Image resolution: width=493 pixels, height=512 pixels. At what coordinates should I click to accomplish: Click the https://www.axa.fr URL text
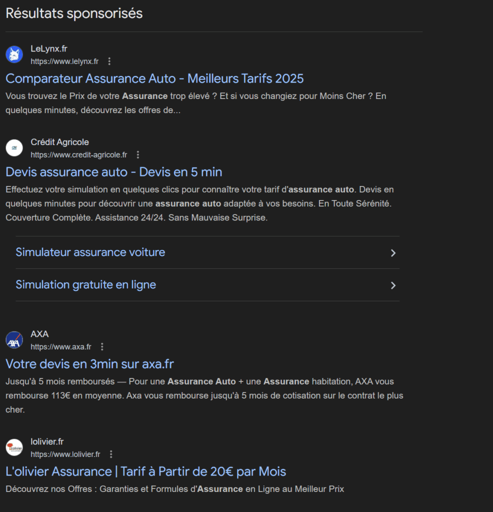tap(61, 346)
